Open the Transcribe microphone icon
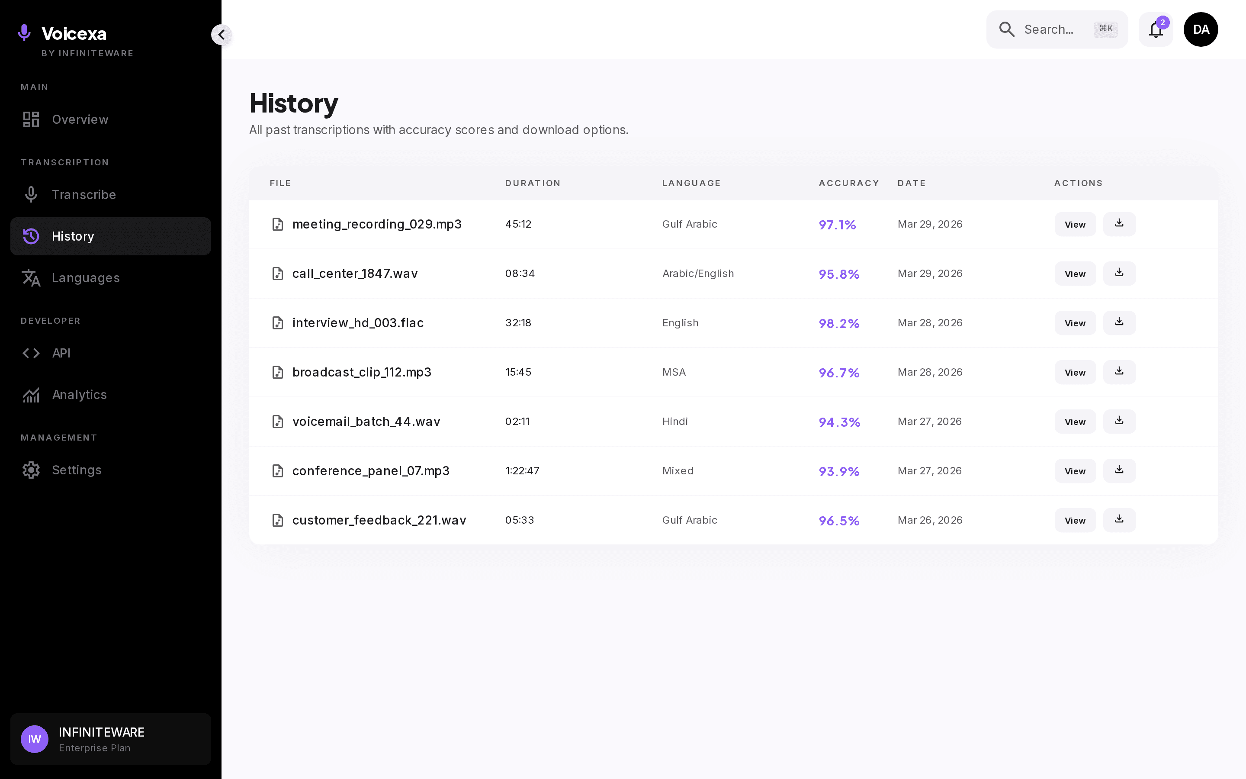1246x779 pixels. click(x=31, y=195)
